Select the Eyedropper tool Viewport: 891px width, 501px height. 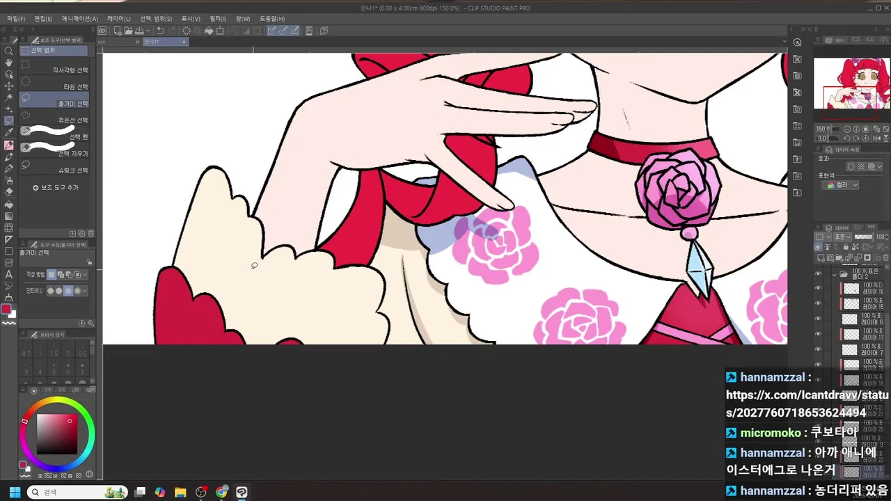(8, 132)
